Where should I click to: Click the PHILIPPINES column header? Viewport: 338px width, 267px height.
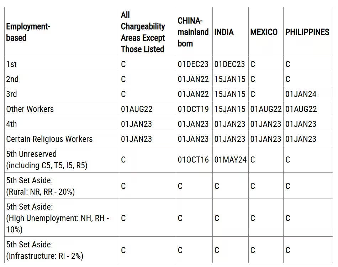pyautogui.click(x=307, y=32)
